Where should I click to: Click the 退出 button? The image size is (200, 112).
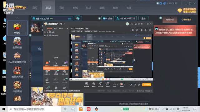tap(143, 19)
